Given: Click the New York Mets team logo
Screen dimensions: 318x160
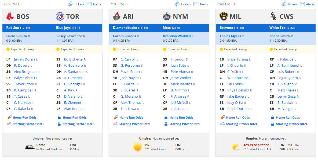Looking at the screenshot, I should pyautogui.click(x=167, y=16).
